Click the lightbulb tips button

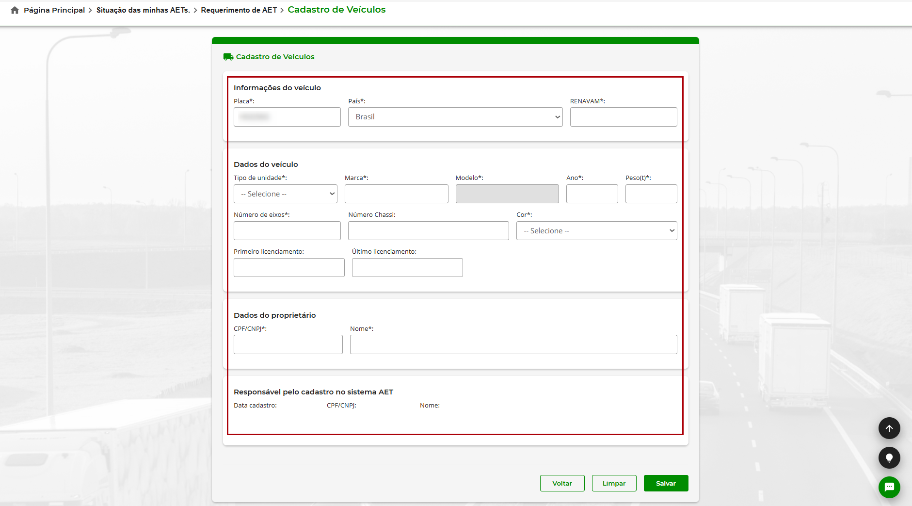pos(889,458)
